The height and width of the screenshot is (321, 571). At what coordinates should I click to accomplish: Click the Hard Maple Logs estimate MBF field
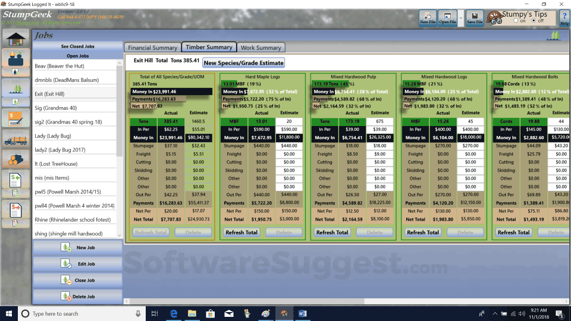tap(289, 121)
